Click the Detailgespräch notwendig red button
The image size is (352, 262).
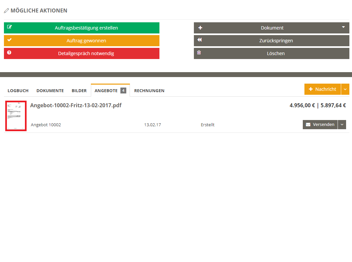pyautogui.click(x=81, y=53)
